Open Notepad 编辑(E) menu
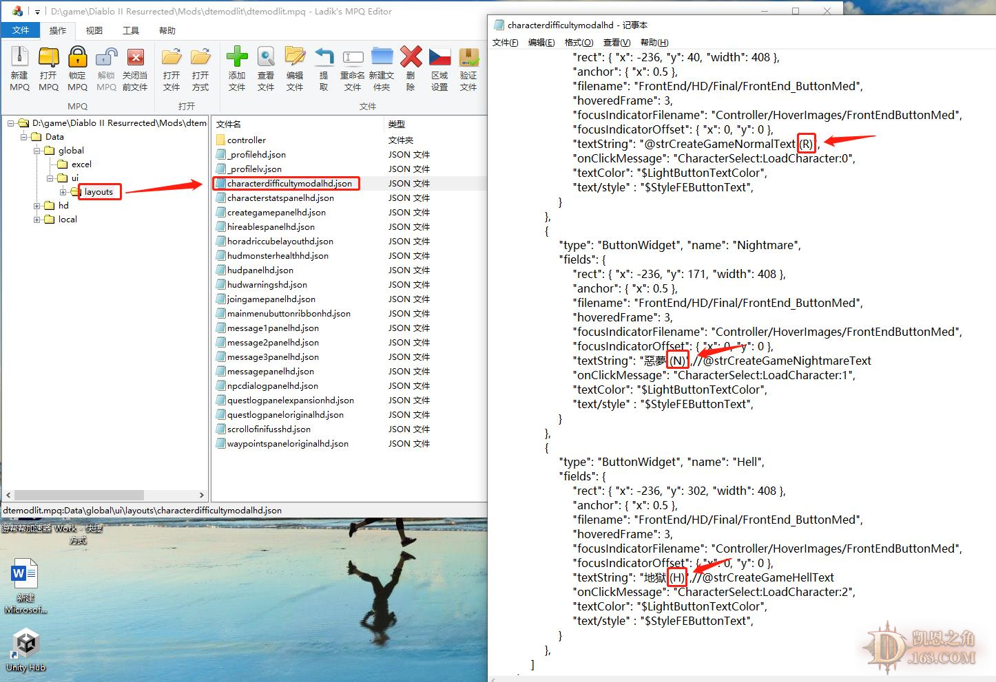The height and width of the screenshot is (682, 996). (541, 43)
